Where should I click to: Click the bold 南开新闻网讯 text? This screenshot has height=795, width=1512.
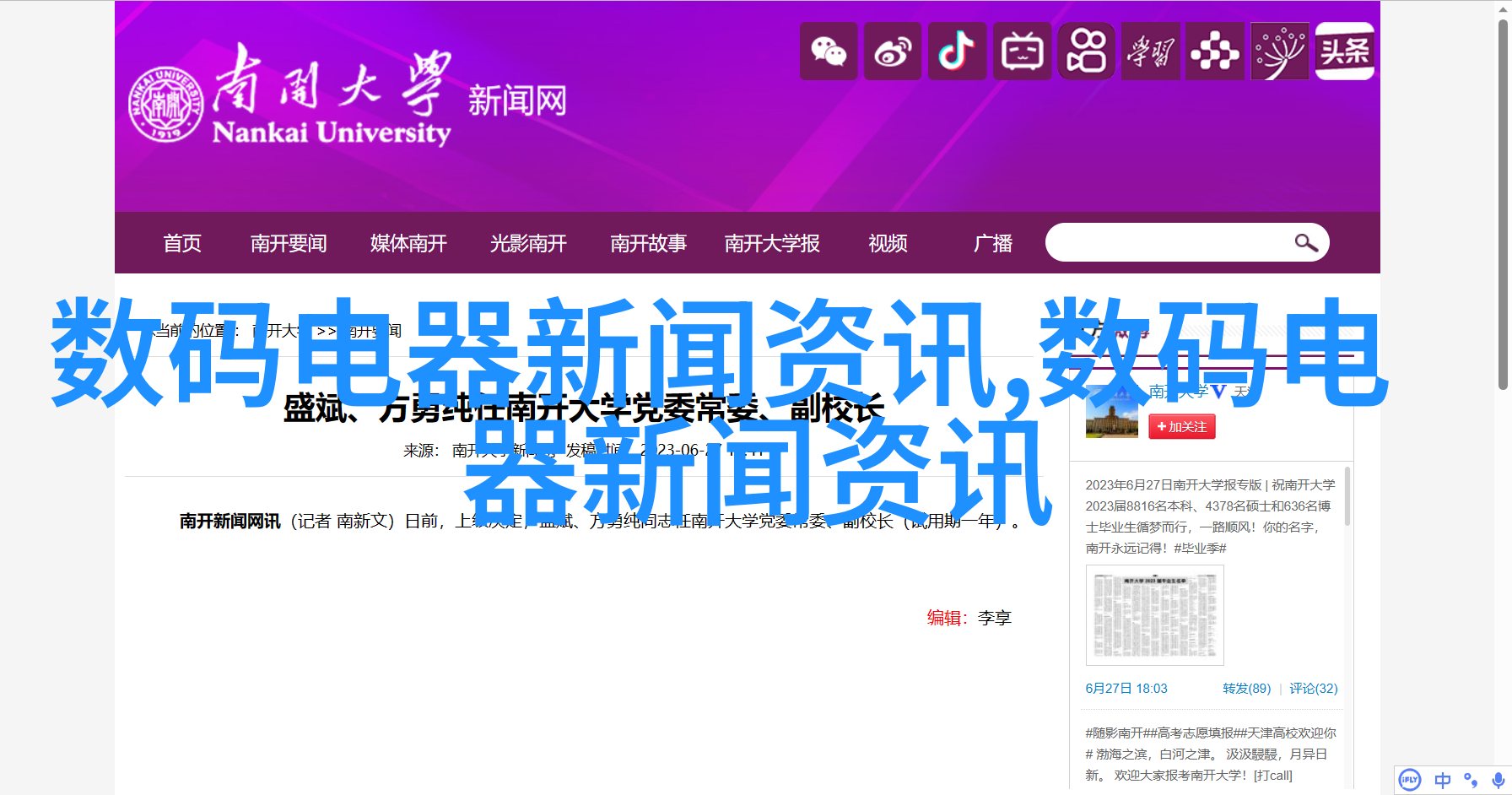[x=230, y=522]
